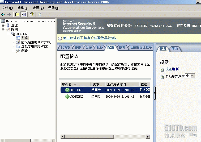Viewport: 201px width, 142px height.
Task: Click the Forward arrow toolbar icon
Action: click(9, 14)
